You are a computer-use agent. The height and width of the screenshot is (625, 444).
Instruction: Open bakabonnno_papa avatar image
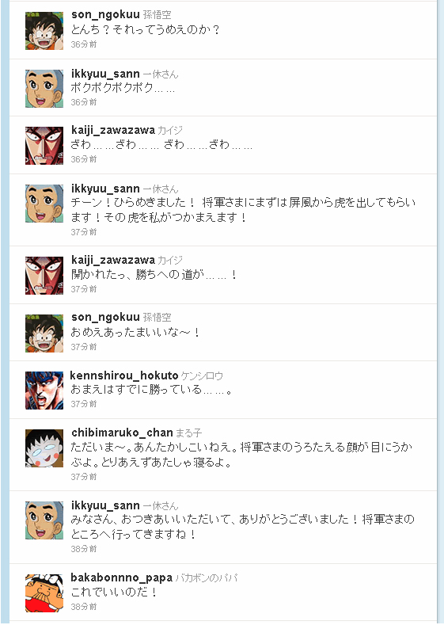[44, 593]
